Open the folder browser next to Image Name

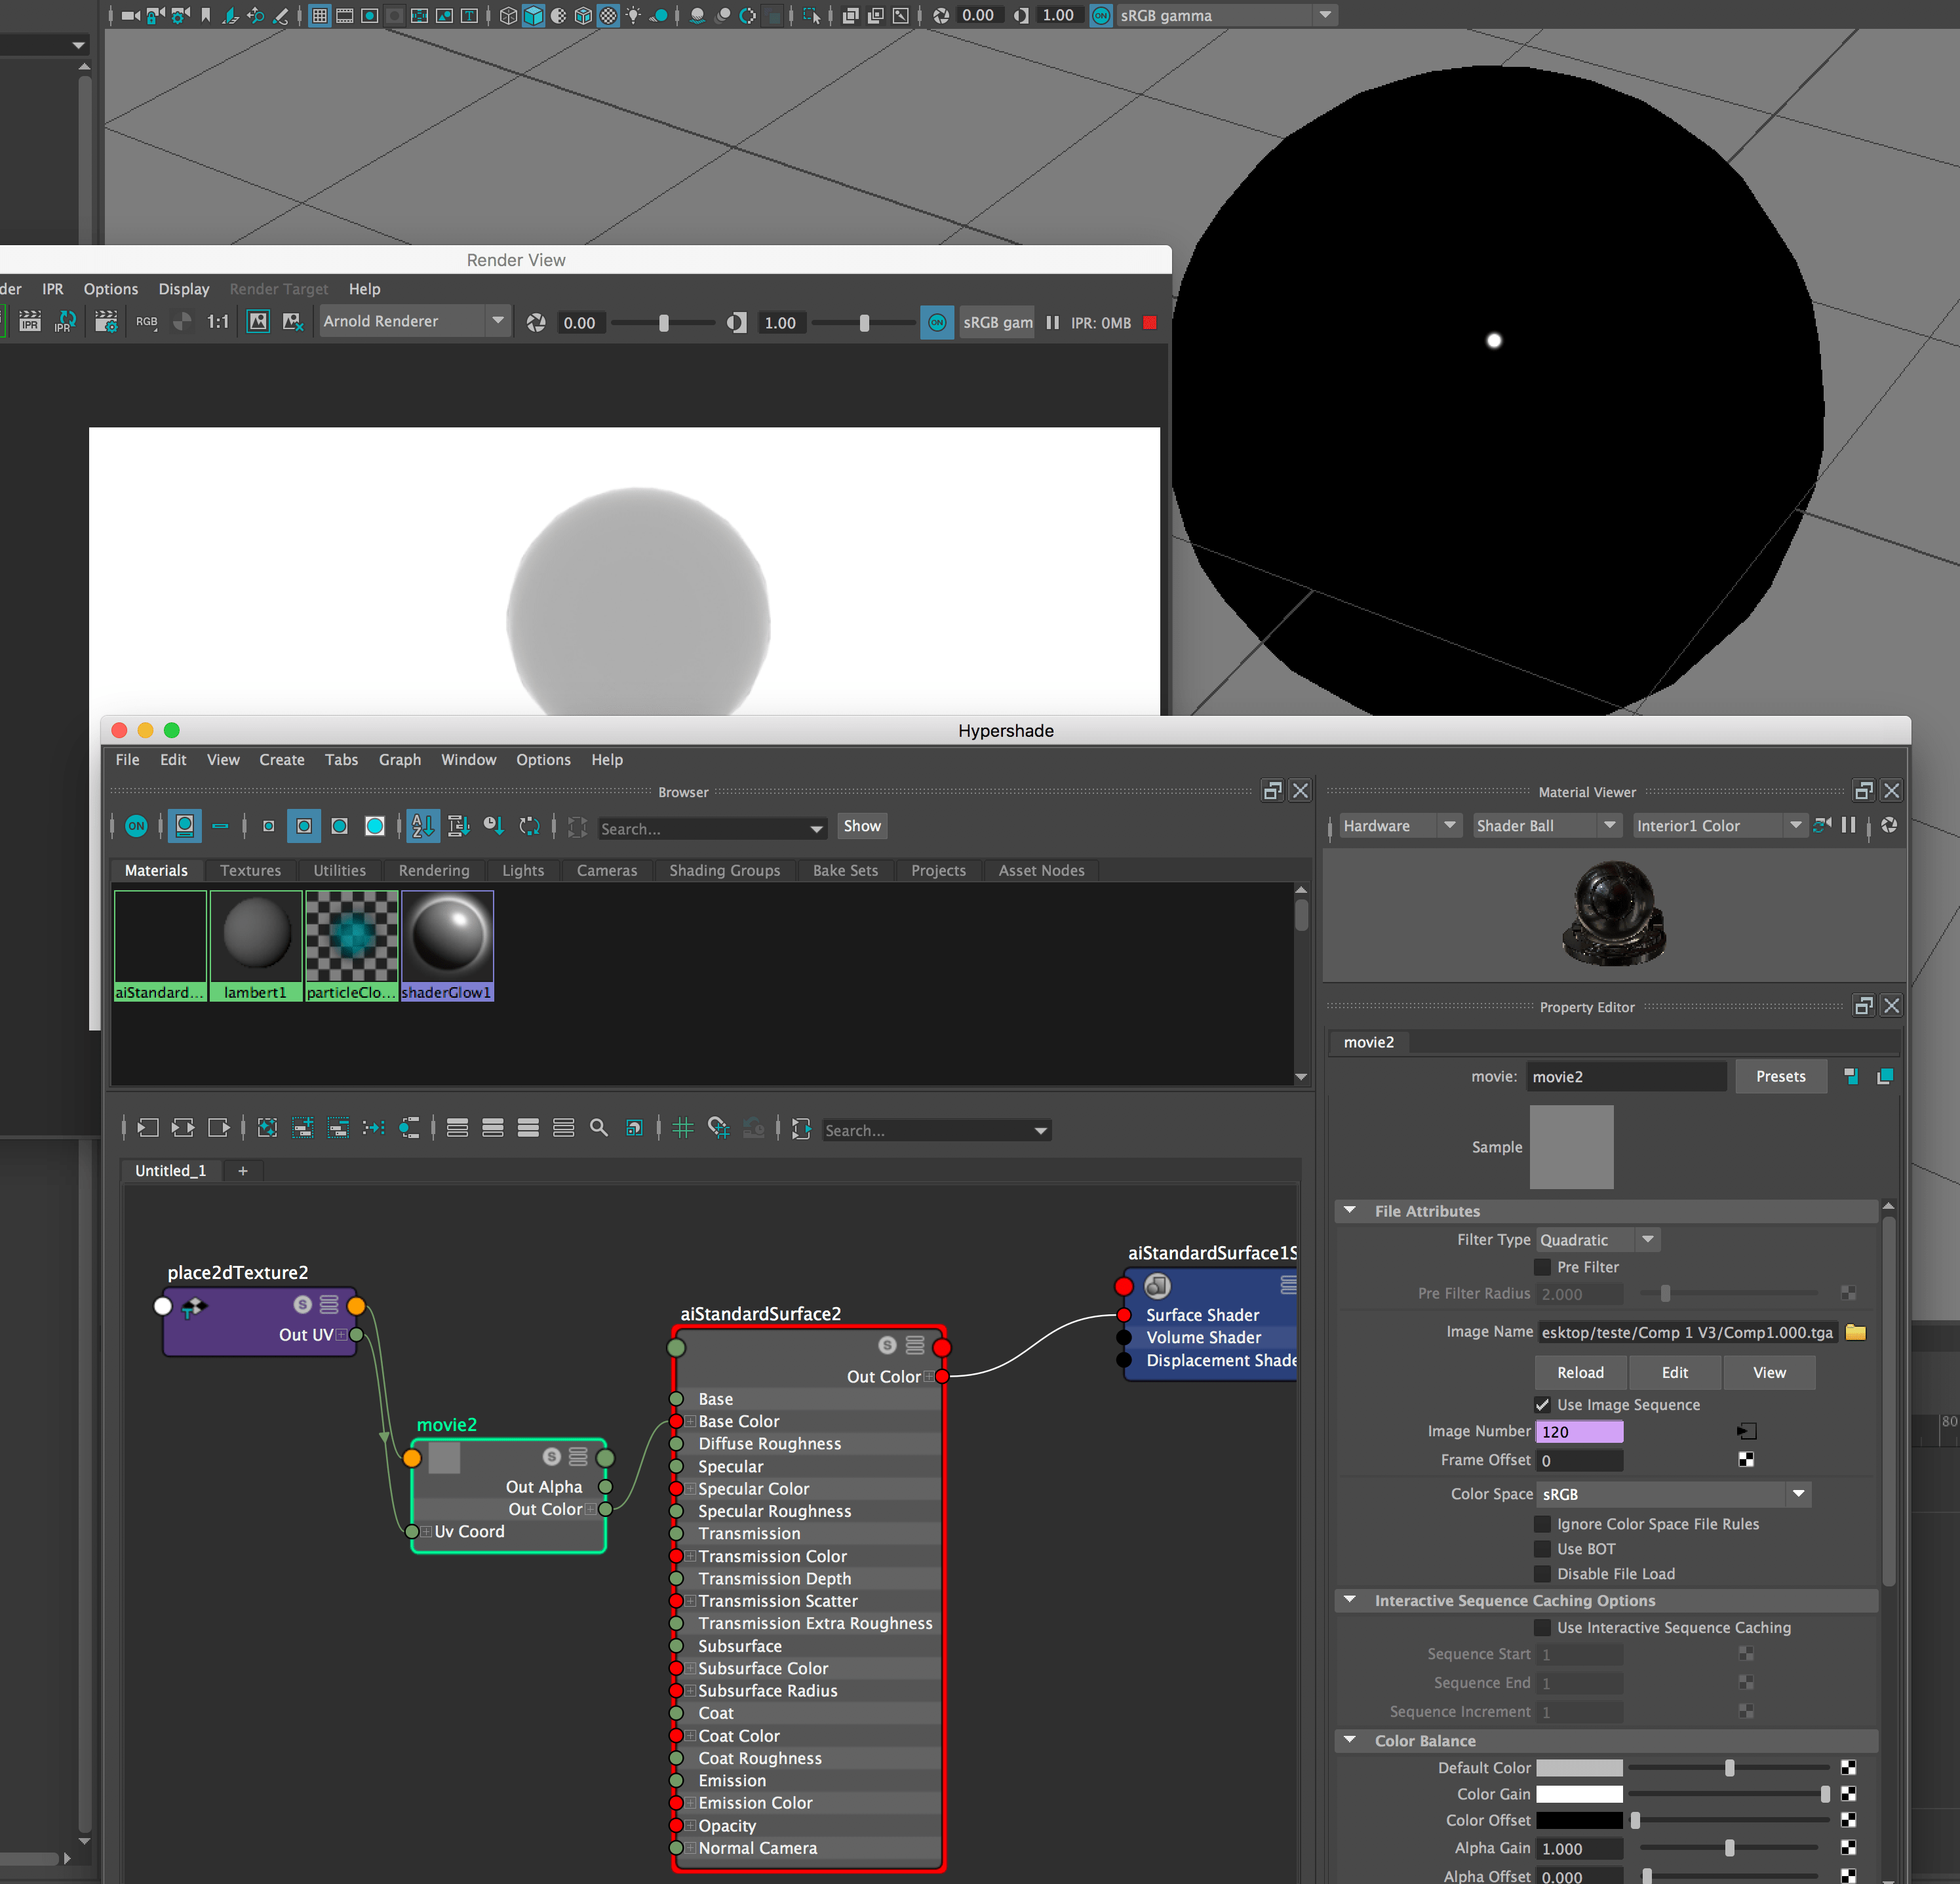(x=1857, y=1332)
